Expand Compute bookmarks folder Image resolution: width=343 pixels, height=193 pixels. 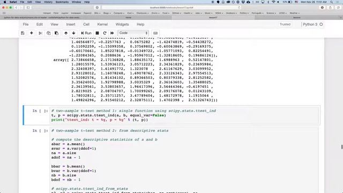point(118,13)
